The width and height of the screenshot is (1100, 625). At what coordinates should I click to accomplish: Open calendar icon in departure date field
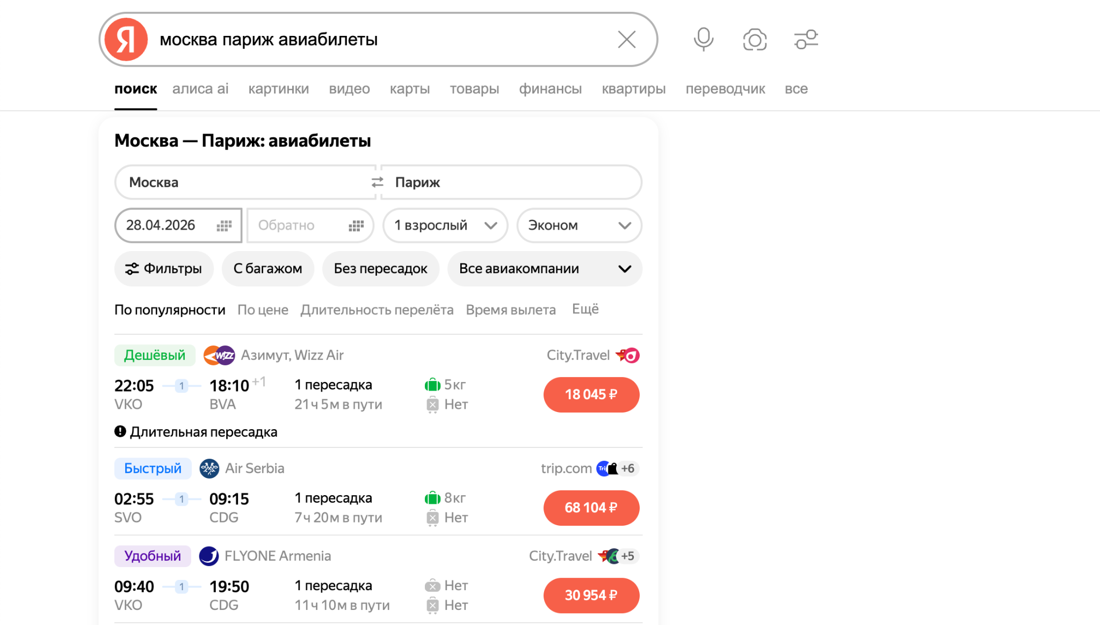pos(224,226)
